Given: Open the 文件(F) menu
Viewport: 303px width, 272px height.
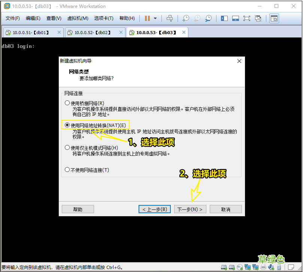Looking at the screenshot, I should coord(13,18).
